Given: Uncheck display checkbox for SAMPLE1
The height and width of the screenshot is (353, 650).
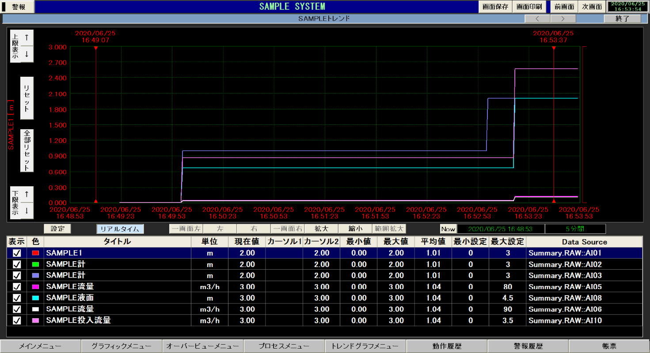Looking at the screenshot, I should 17,253.
